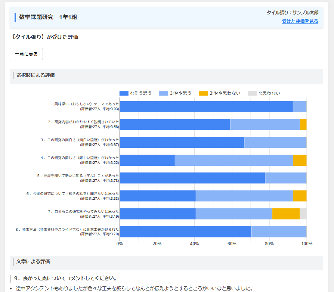334x292 pixels.
Task: Click the 受けた評価を見る link
Action: point(300,21)
